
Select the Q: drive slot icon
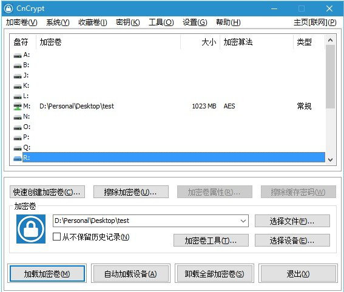pos(18,148)
